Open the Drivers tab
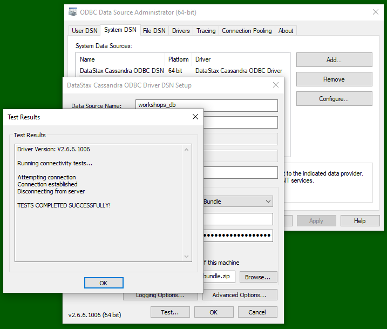Screen dimensions: 387x329 pos(181,31)
